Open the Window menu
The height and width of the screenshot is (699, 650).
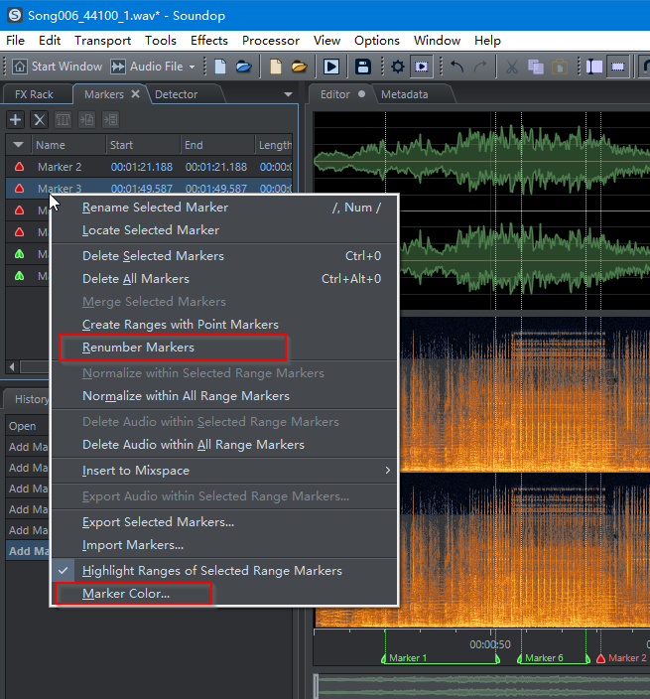(x=437, y=41)
